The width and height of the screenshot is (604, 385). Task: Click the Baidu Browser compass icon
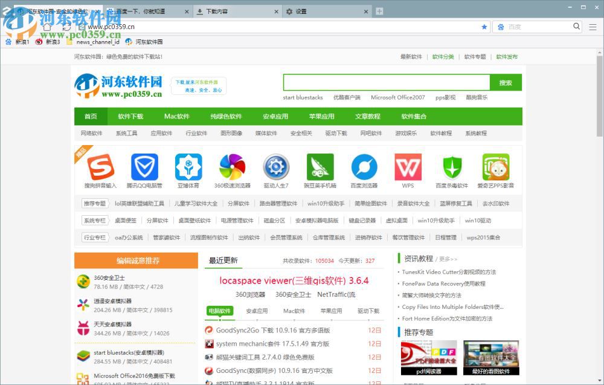pyautogui.click(x=364, y=168)
